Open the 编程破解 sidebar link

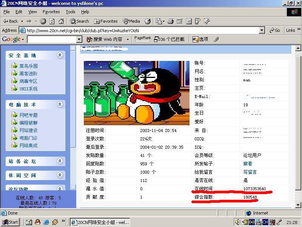29,123
